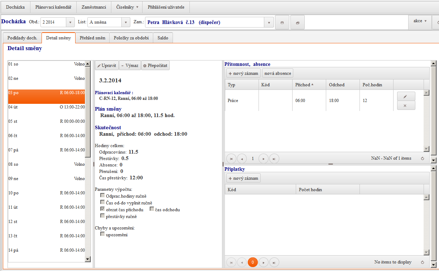
Task: Expand the Zam. employee dropdown
Action: click(x=269, y=23)
